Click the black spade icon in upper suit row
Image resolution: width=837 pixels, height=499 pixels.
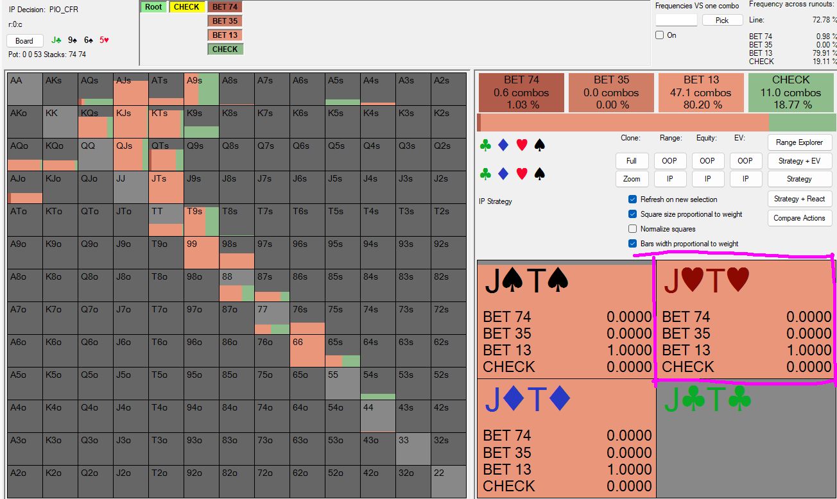coord(540,146)
